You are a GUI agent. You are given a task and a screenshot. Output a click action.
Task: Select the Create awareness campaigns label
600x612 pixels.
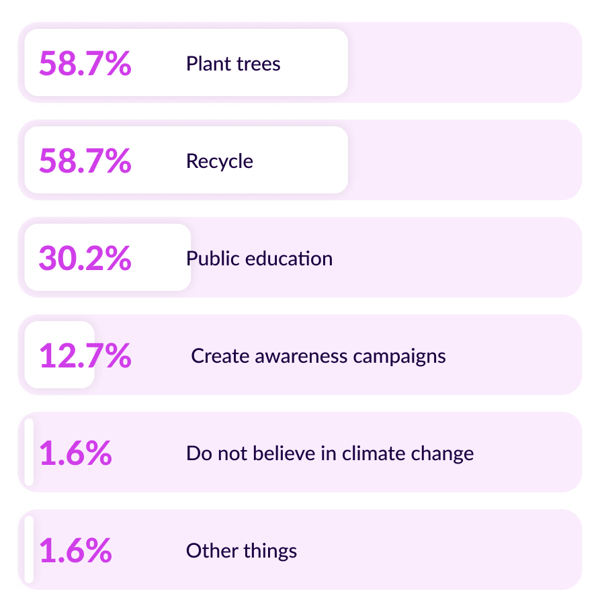click(318, 356)
